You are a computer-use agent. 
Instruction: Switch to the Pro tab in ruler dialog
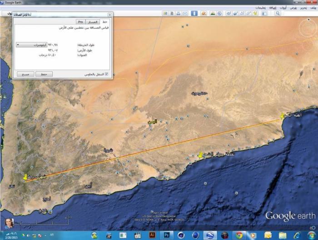(80, 21)
